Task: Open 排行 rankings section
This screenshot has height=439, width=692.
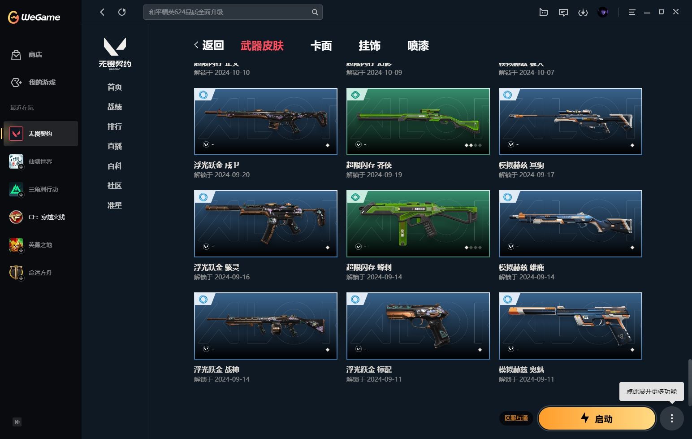Action: click(x=115, y=126)
